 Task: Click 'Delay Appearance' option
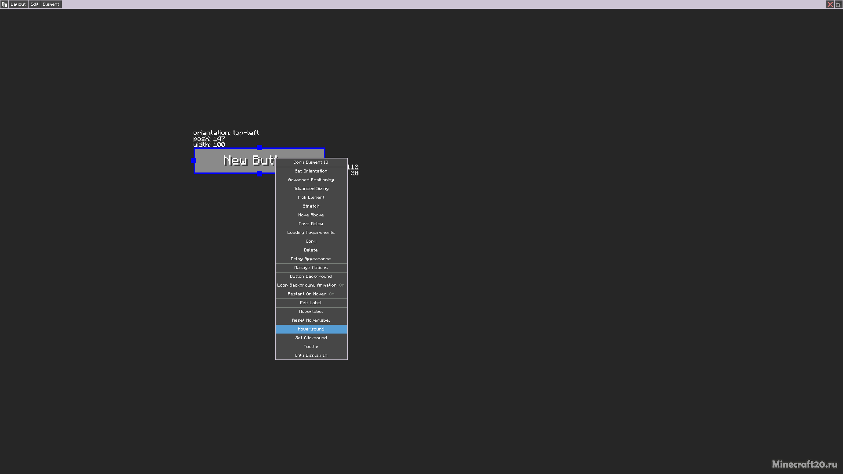pyautogui.click(x=311, y=259)
